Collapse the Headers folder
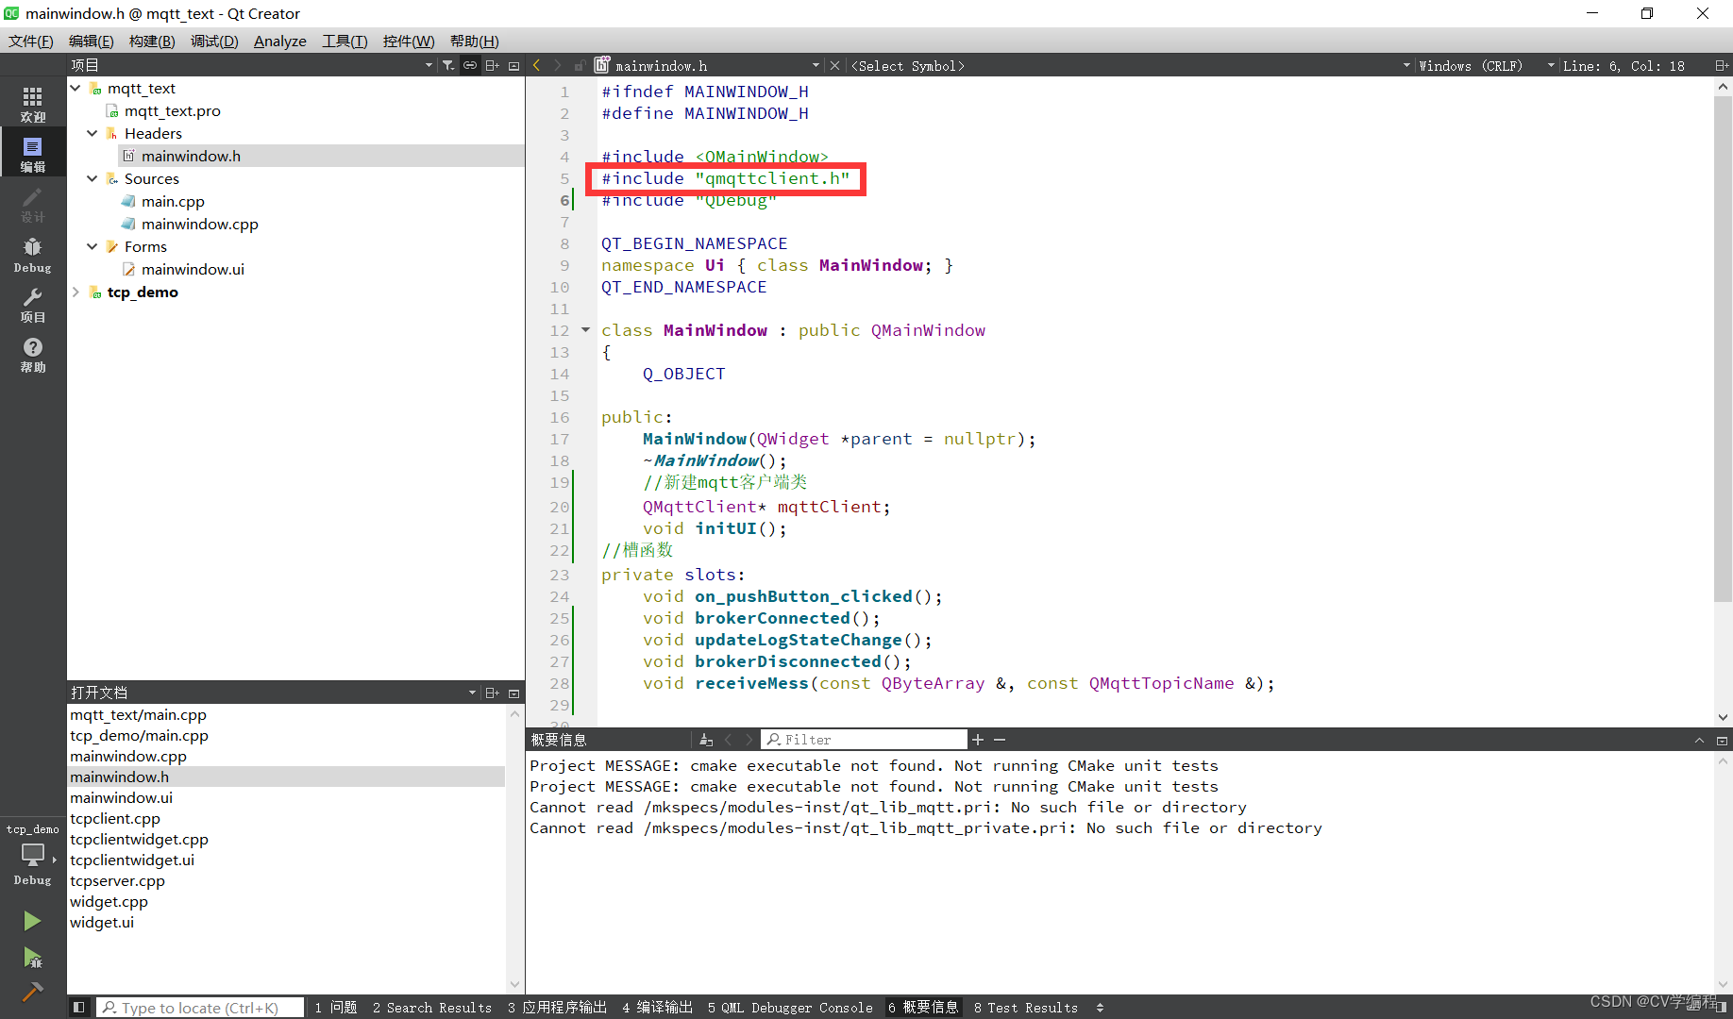The height and width of the screenshot is (1019, 1733). pos(93,133)
